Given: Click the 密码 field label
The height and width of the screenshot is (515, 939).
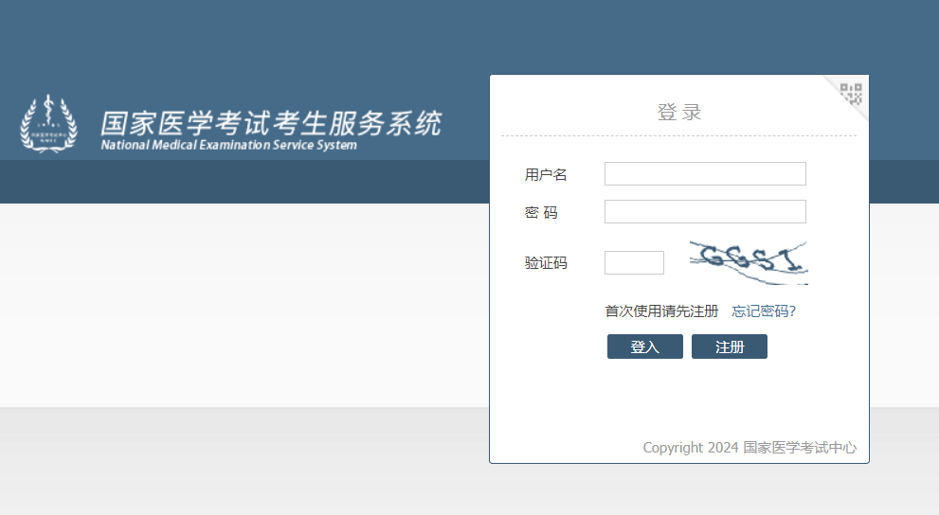Looking at the screenshot, I should (x=541, y=213).
